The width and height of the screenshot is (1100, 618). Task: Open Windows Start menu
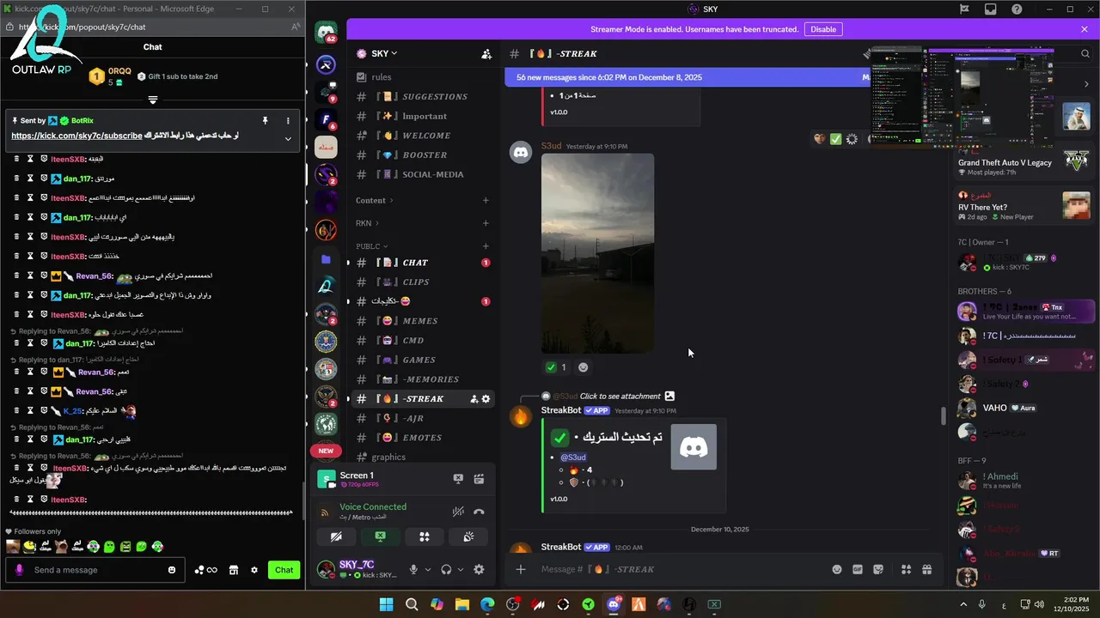(x=386, y=604)
